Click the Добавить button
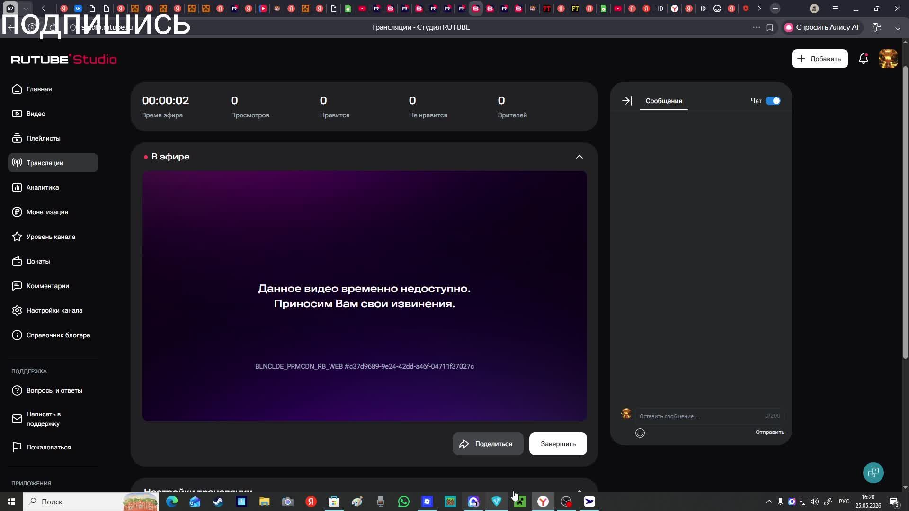 point(820,59)
